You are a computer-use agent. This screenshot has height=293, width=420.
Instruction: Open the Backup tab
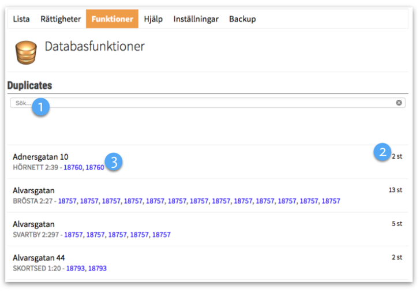(x=242, y=19)
